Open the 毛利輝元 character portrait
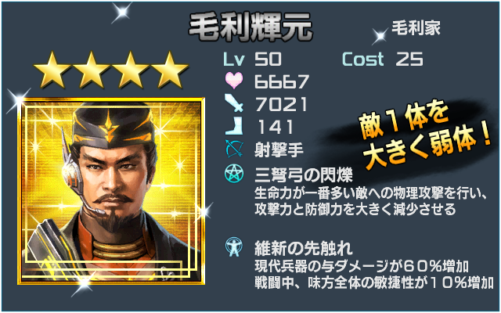The height and width of the screenshot is (313, 501). coord(111,191)
